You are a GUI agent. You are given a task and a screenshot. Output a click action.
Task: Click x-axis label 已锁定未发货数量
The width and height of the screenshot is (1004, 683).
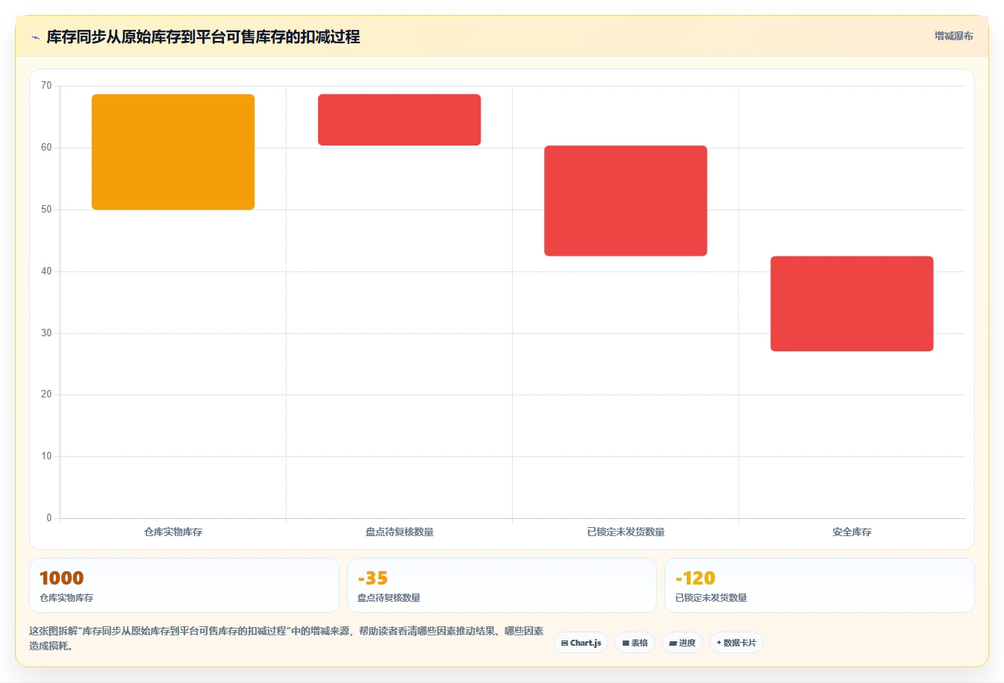(626, 532)
